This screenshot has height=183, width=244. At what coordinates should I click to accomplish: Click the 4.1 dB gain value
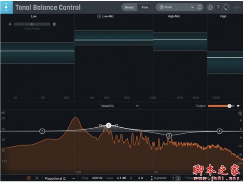click(122, 178)
